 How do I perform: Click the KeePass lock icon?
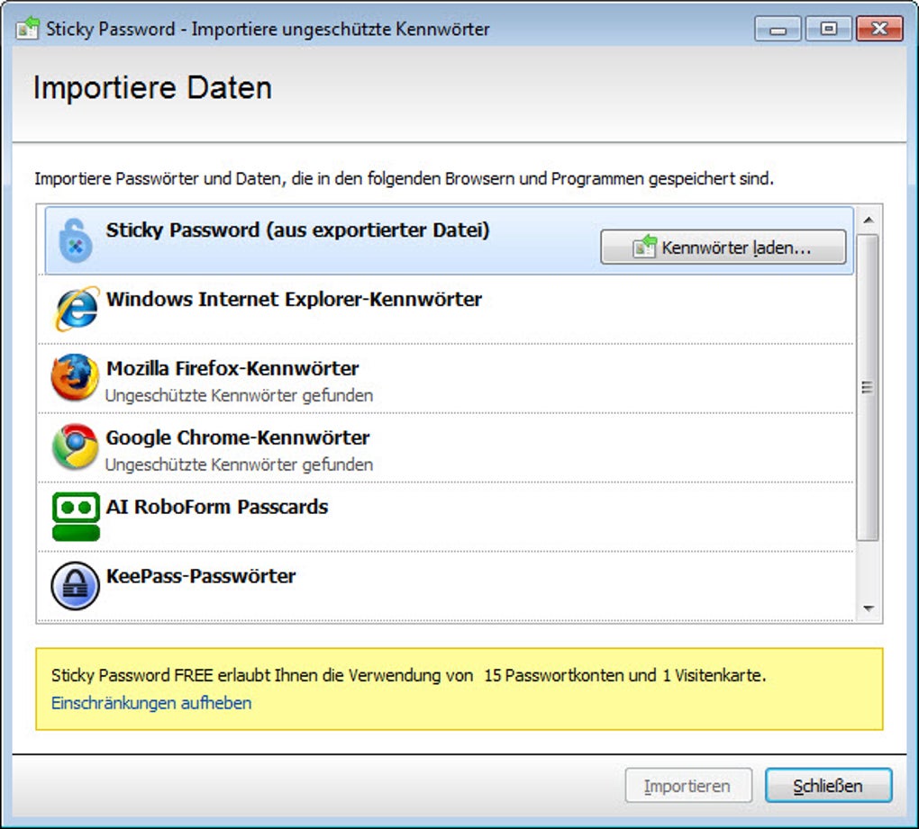coord(75,585)
